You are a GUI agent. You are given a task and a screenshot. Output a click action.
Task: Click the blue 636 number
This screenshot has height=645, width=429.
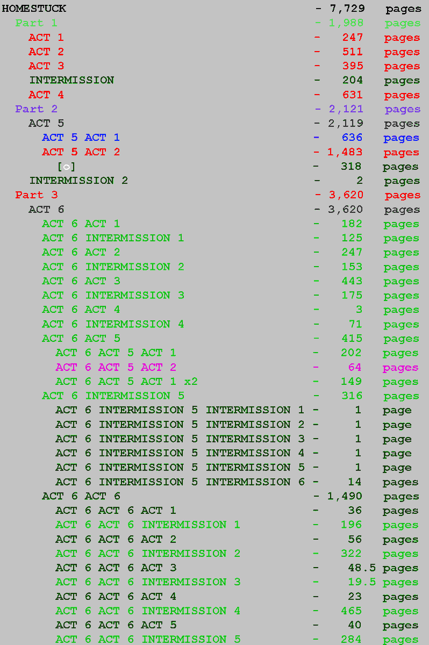(352, 138)
